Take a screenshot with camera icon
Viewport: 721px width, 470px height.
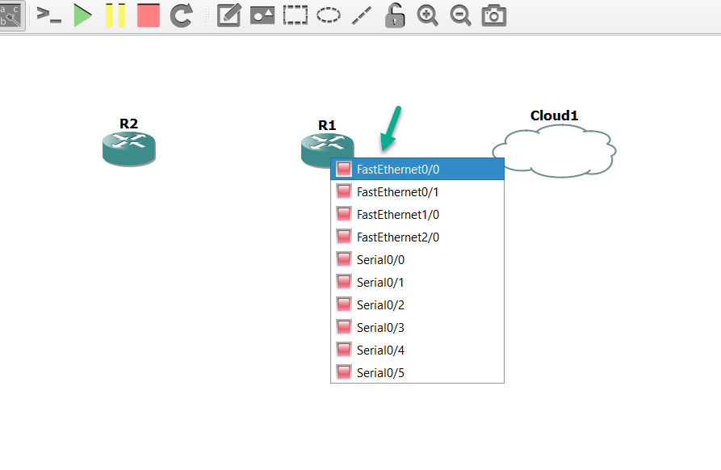(494, 15)
